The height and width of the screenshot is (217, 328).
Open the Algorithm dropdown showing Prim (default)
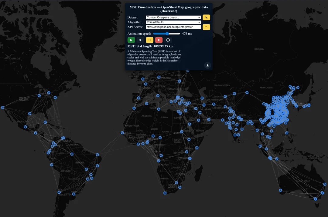click(x=173, y=22)
